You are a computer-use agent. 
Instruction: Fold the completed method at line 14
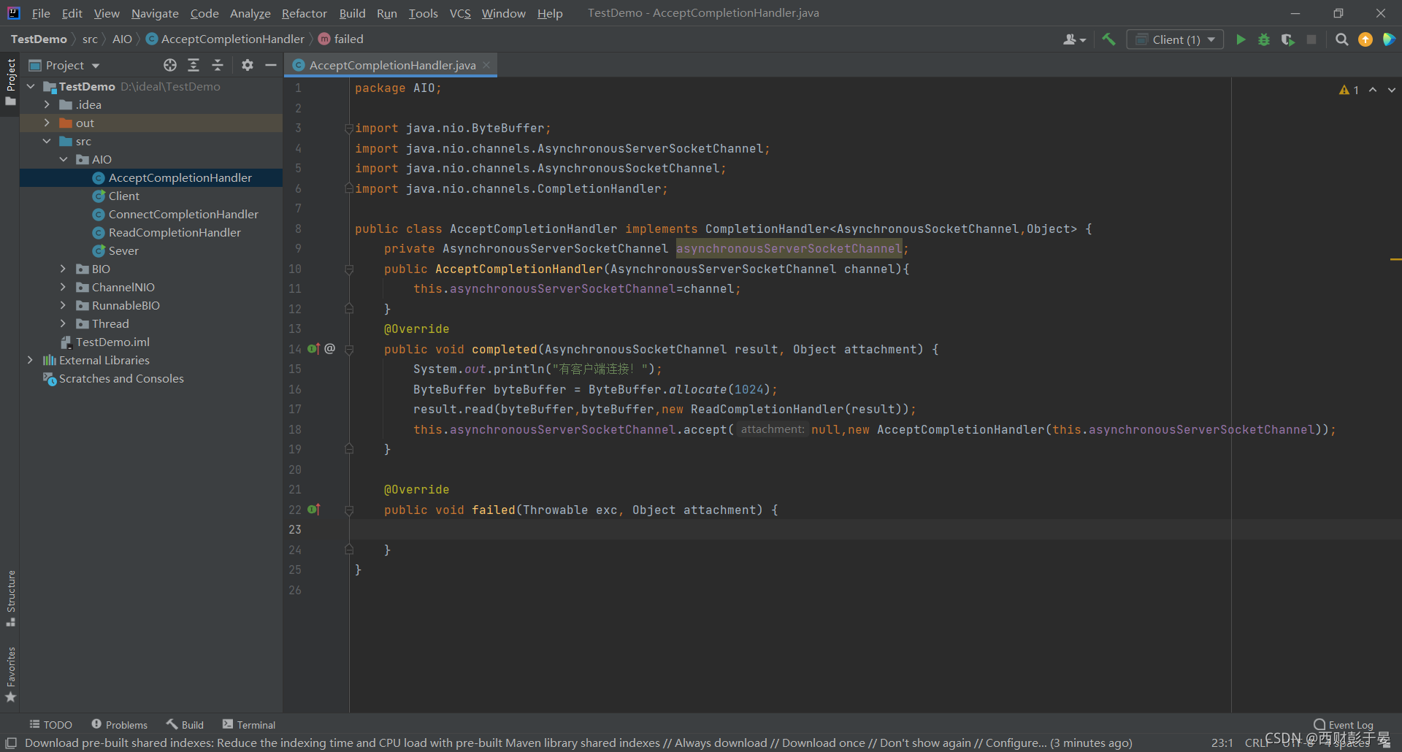coord(349,350)
